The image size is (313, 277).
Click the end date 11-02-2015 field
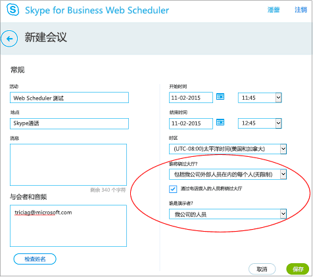point(191,123)
